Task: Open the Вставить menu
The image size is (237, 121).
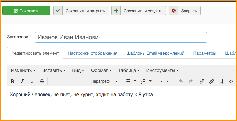Action: (54, 70)
